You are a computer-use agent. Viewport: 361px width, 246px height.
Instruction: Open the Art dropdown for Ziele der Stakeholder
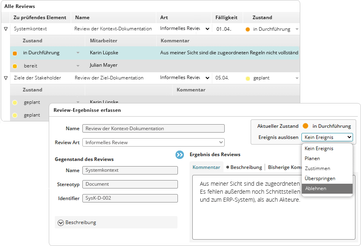click(x=207, y=78)
